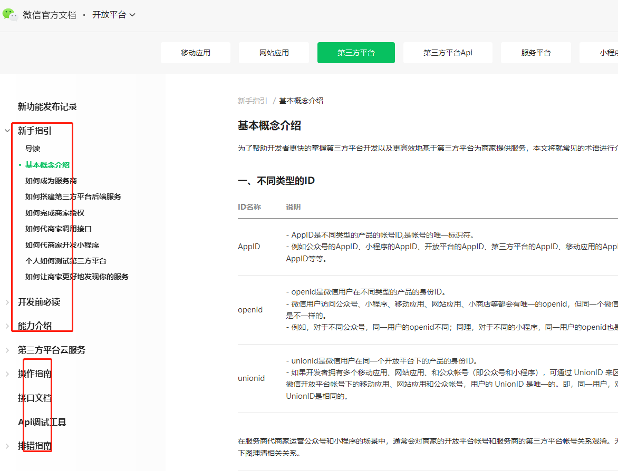This screenshot has height=471, width=618.
Task: Click the 一、不同类型的ID heading
Action: (276, 181)
